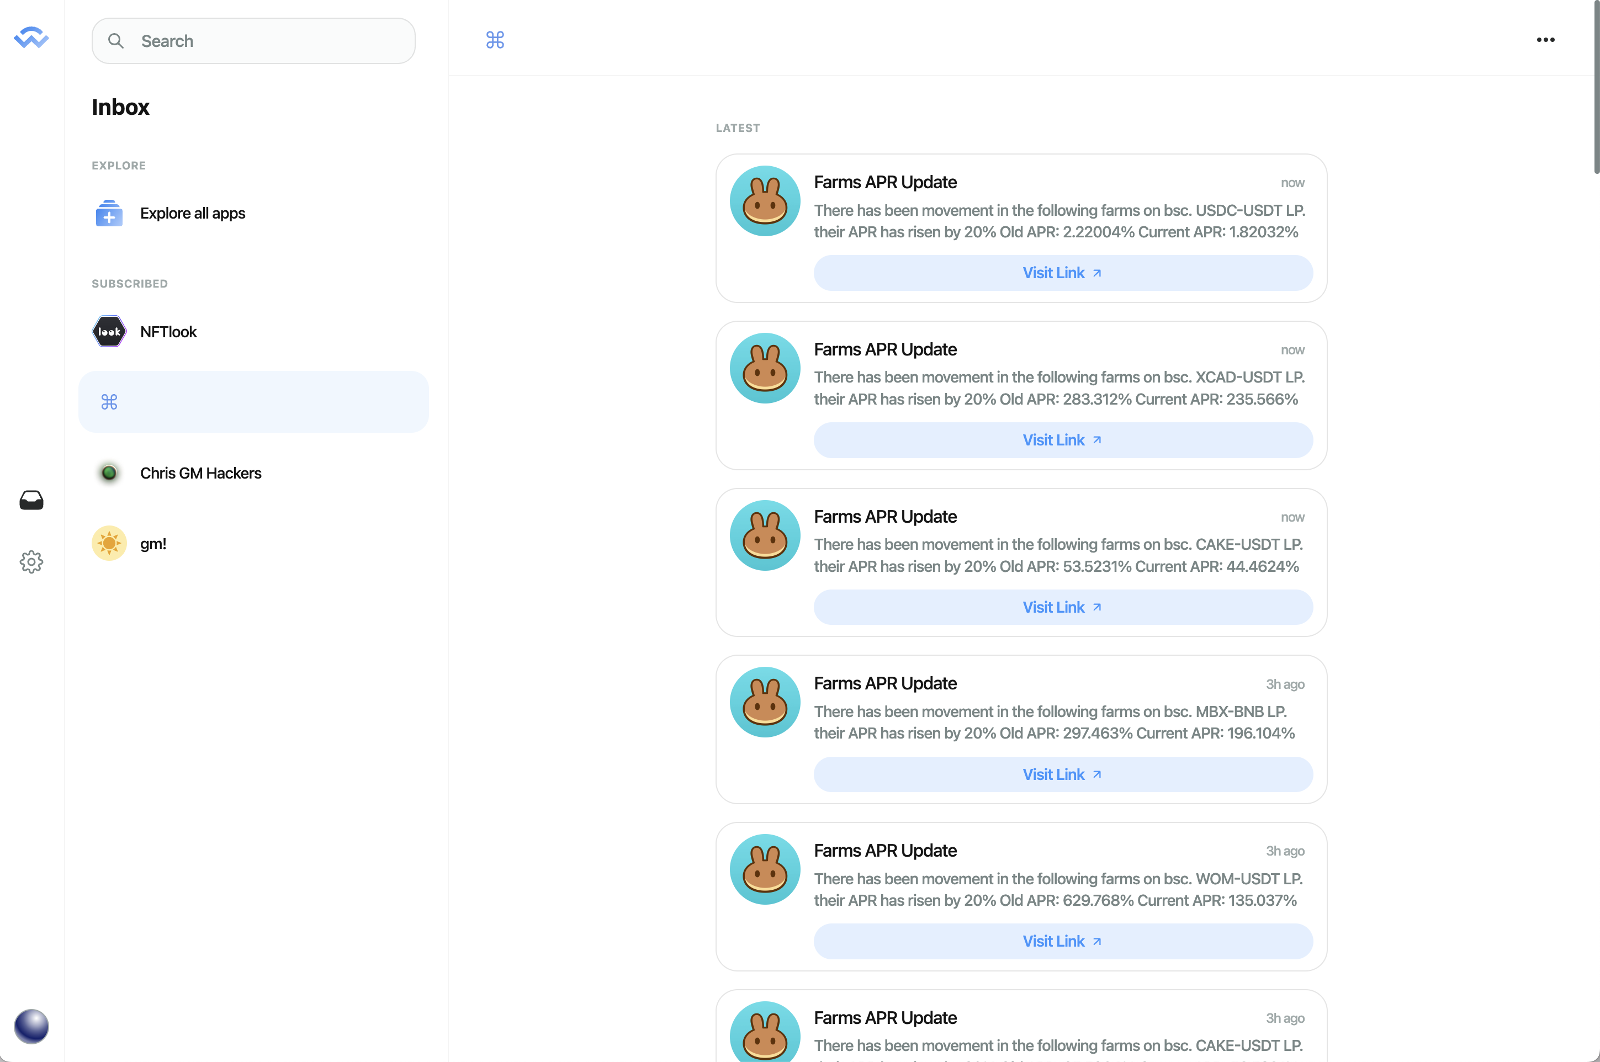The width and height of the screenshot is (1600, 1062).
Task: Click the account avatar at bottom left
Action: click(x=31, y=1026)
